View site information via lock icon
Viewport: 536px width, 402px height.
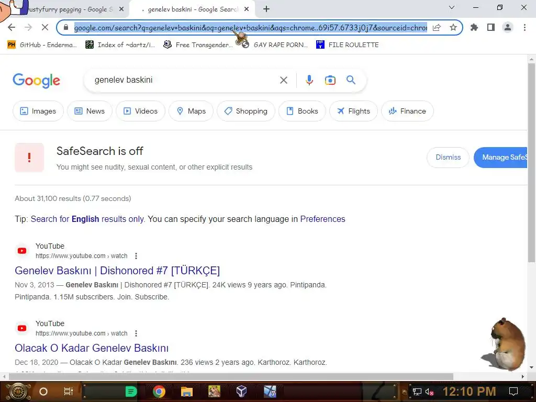(66, 27)
